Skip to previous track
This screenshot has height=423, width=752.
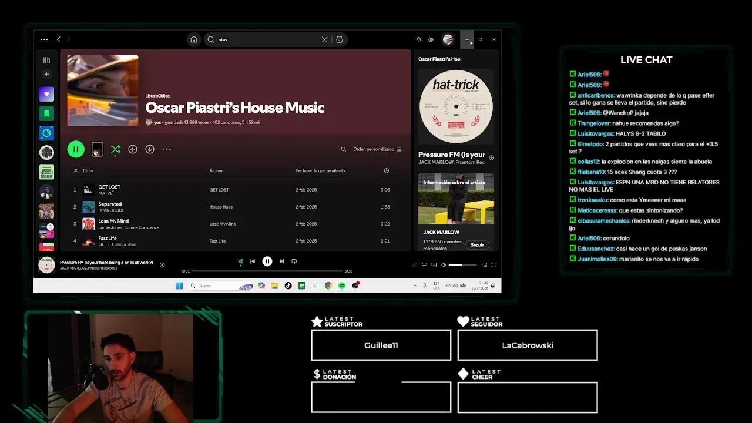(x=253, y=261)
